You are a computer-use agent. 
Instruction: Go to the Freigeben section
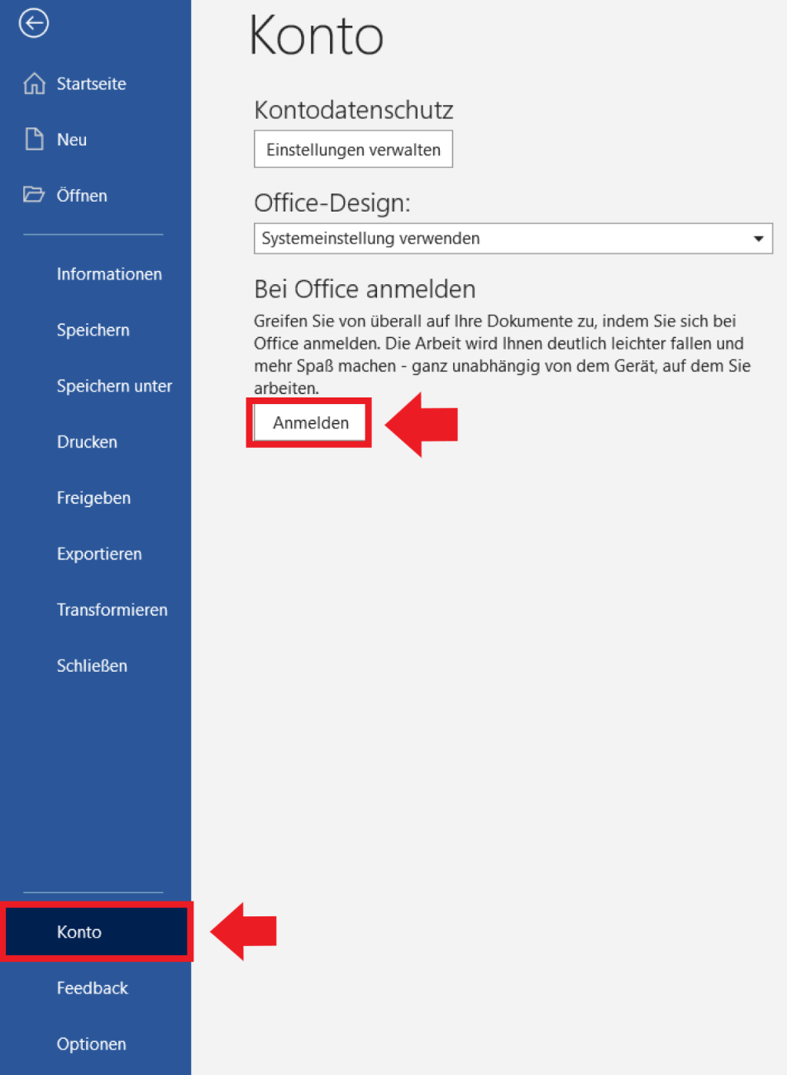93,498
